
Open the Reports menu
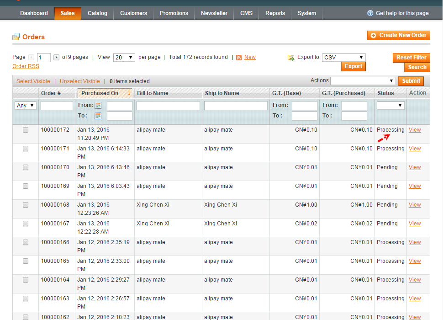(274, 13)
